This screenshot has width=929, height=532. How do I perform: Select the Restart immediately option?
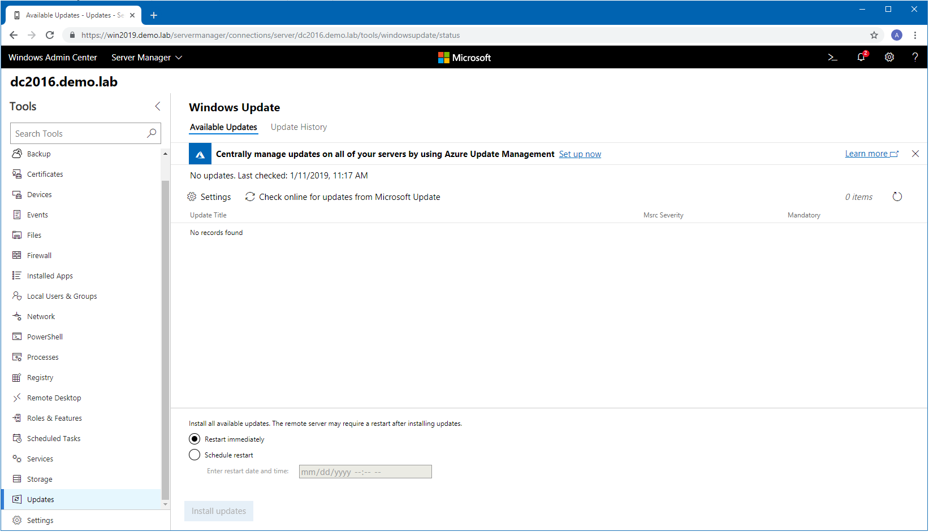click(195, 439)
